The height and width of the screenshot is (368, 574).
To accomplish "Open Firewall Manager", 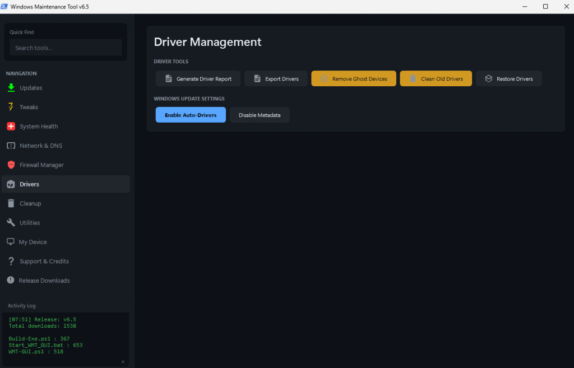I will coord(66,165).
